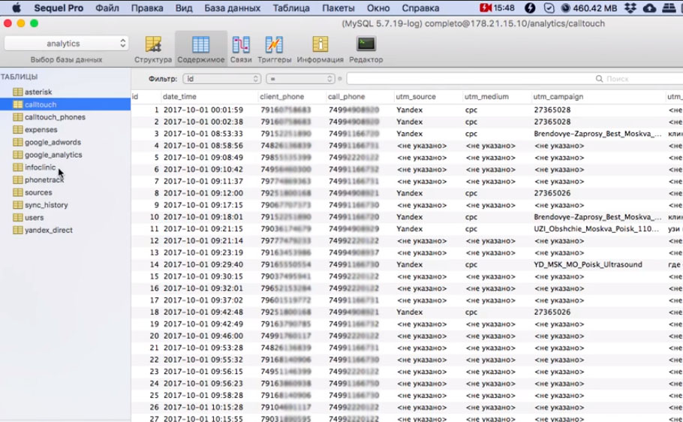Open the Информация table info view
Viewport: 683px width, 422px height.
(320, 50)
